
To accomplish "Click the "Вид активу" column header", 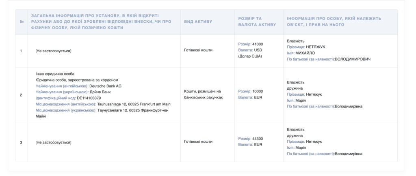I will (x=198, y=21).
